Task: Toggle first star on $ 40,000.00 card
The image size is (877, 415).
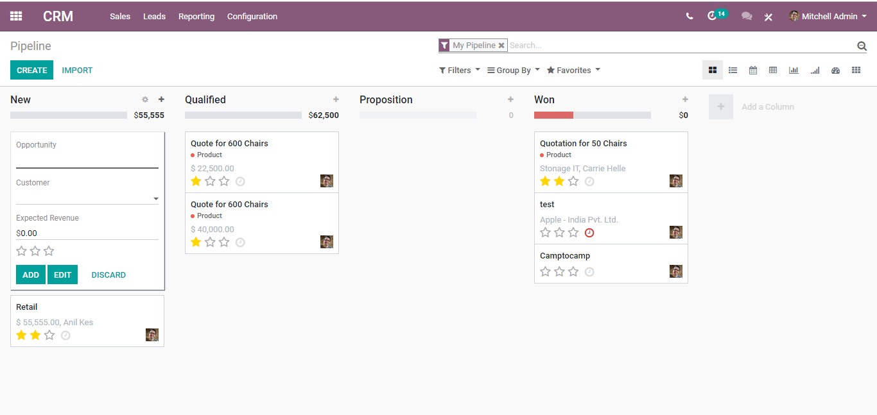Action: click(196, 242)
